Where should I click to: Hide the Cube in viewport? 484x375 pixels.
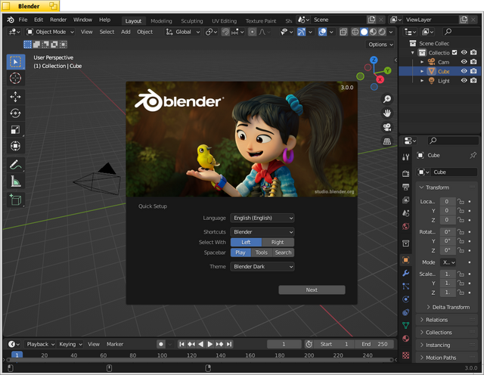[x=464, y=71]
